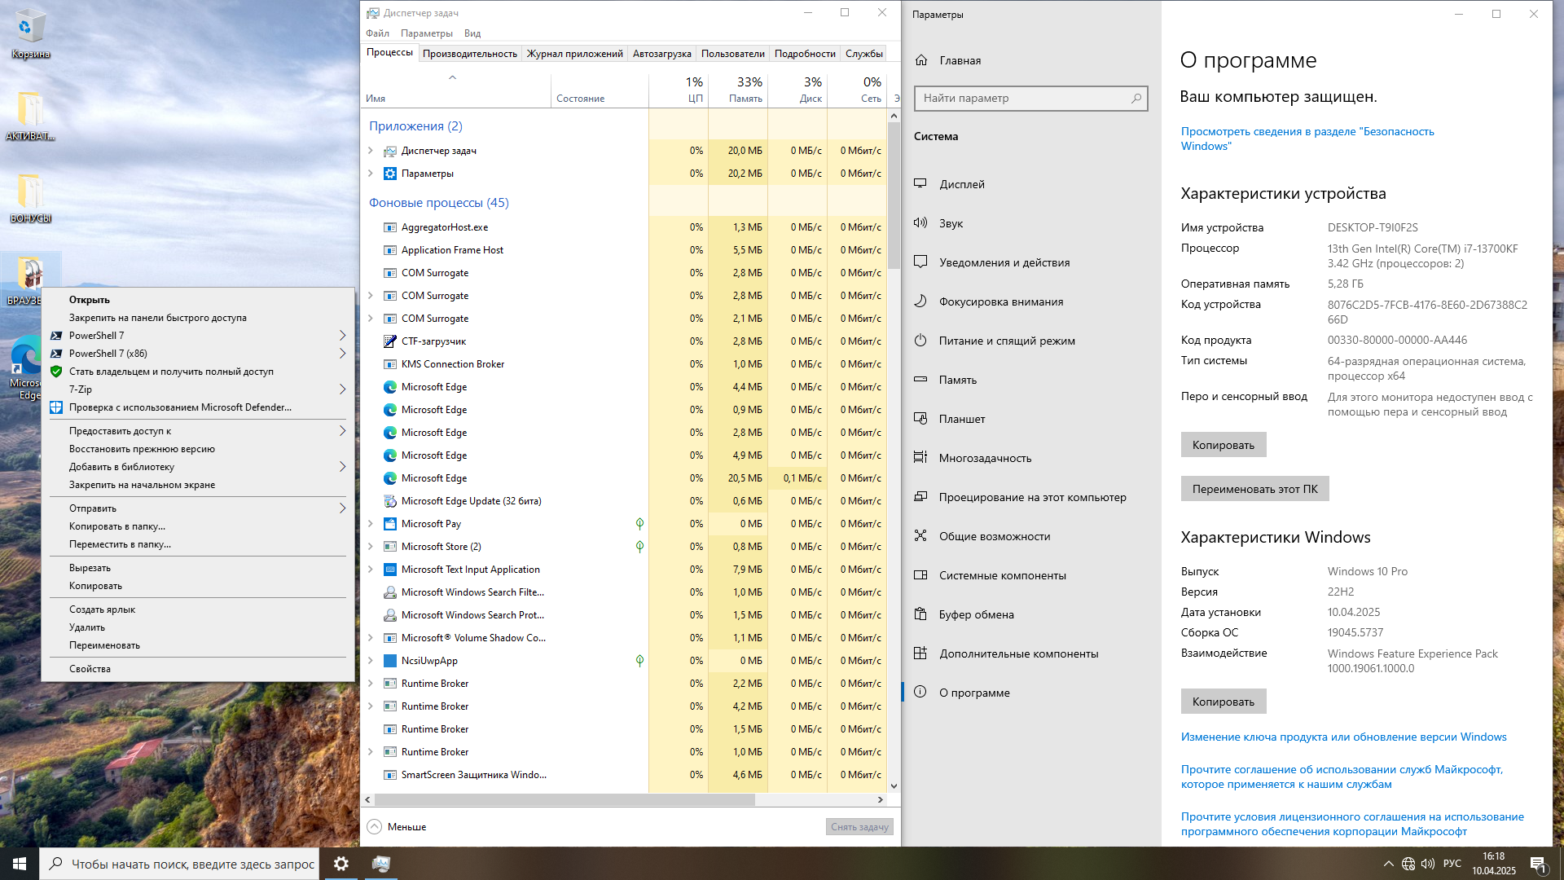
Task: Open the Отправить submenu arrow
Action: tap(342, 508)
